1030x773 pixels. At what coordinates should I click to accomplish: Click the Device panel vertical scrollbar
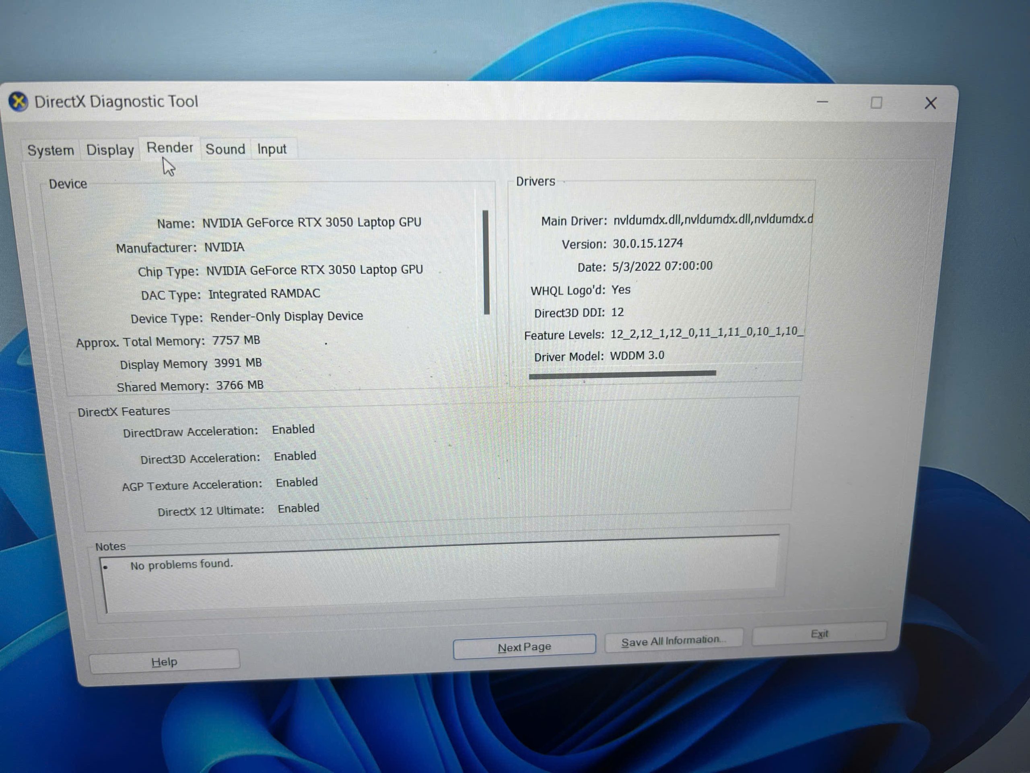486,262
